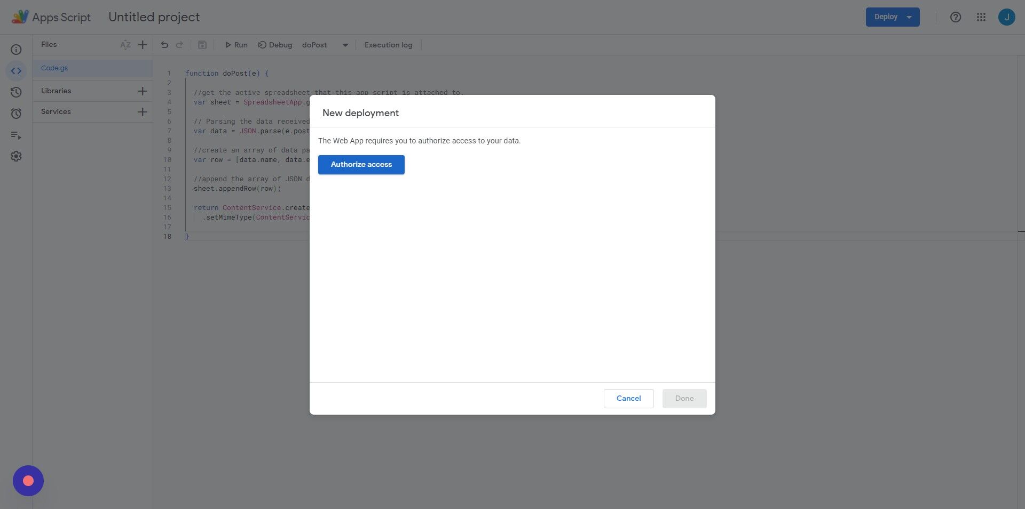Save the project
Screen dimensions: 1025x509
point(202,45)
